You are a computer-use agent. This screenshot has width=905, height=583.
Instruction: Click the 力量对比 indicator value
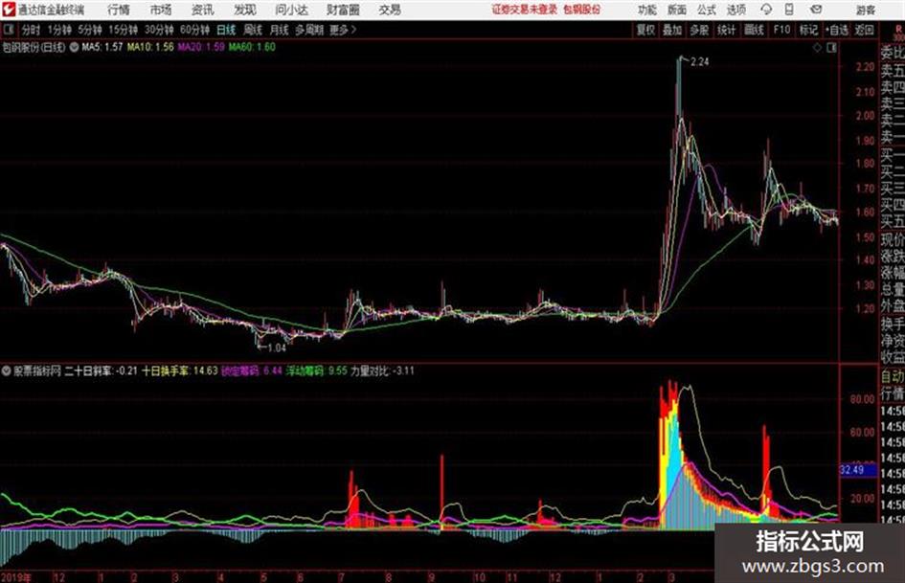(x=382, y=370)
